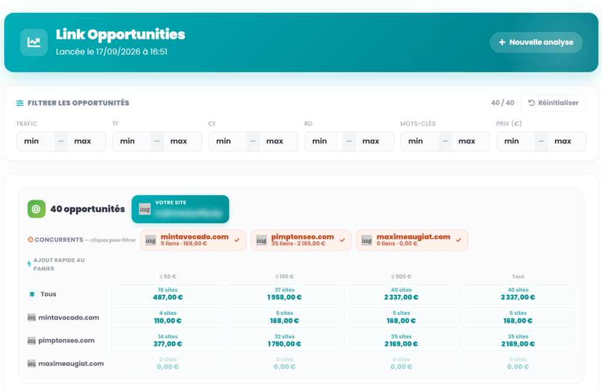The height and width of the screenshot is (390, 602).
Task: Focus the RD min field
Action: (323, 141)
